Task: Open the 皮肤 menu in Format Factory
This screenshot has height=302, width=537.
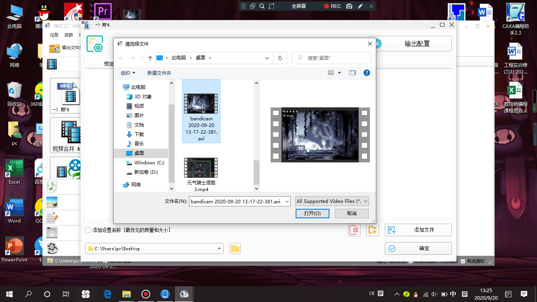Action: (69, 35)
